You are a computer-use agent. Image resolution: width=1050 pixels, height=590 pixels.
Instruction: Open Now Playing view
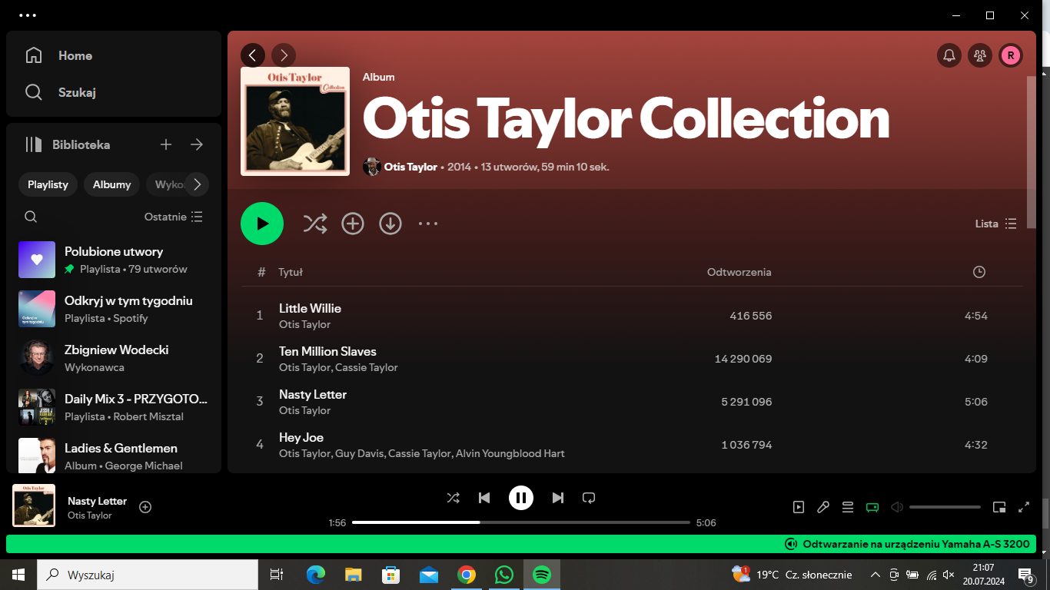tap(799, 507)
